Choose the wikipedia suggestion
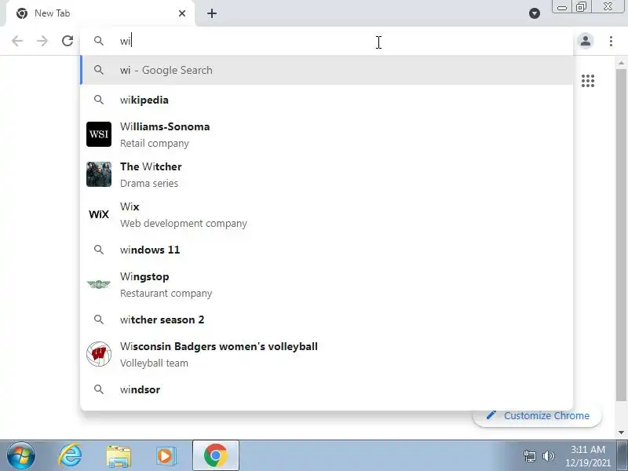The width and height of the screenshot is (628, 471). [x=327, y=100]
